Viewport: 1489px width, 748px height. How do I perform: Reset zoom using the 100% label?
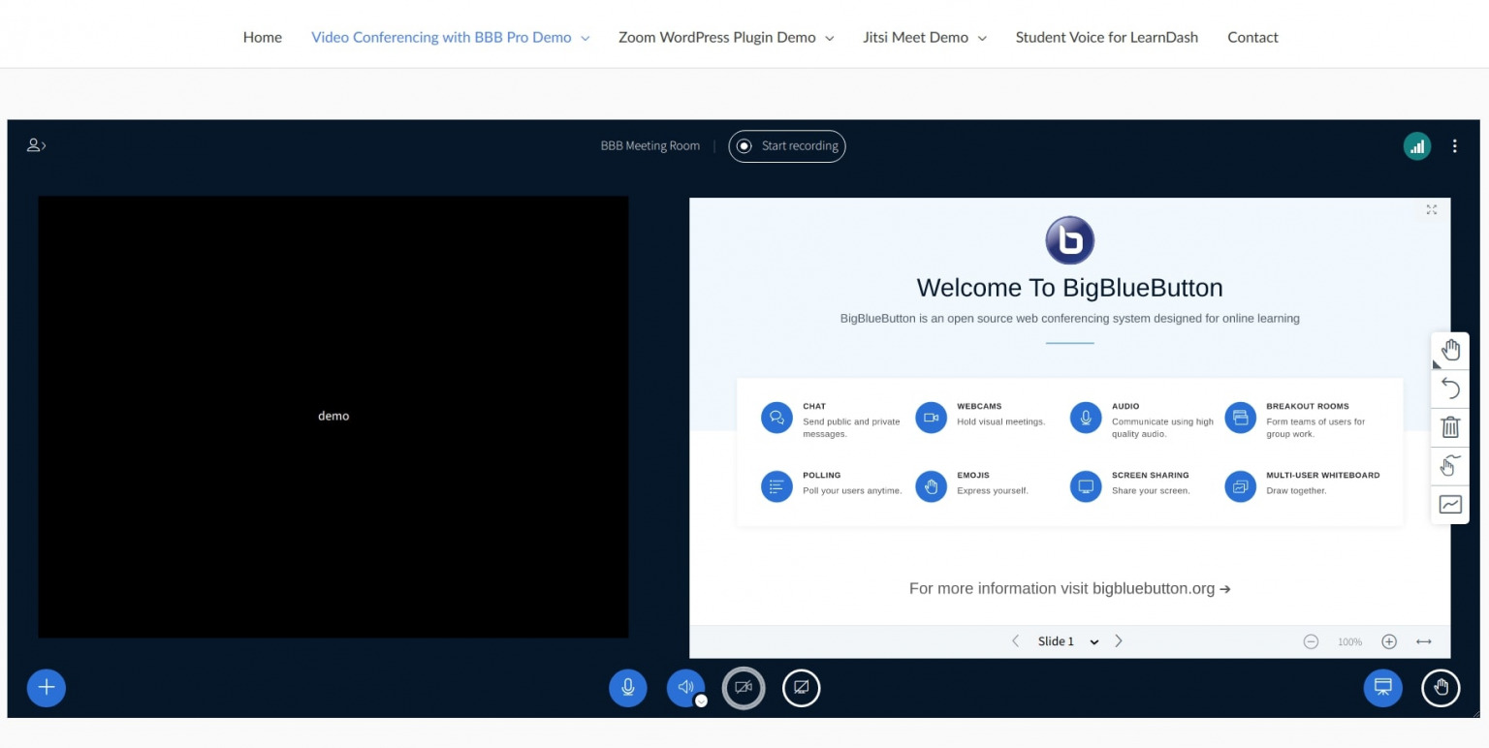pos(1349,642)
